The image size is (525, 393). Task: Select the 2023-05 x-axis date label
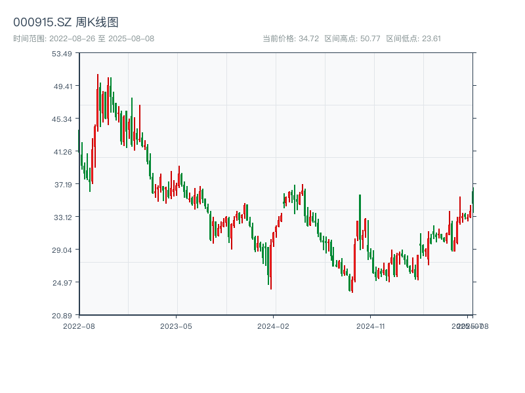[x=176, y=326]
